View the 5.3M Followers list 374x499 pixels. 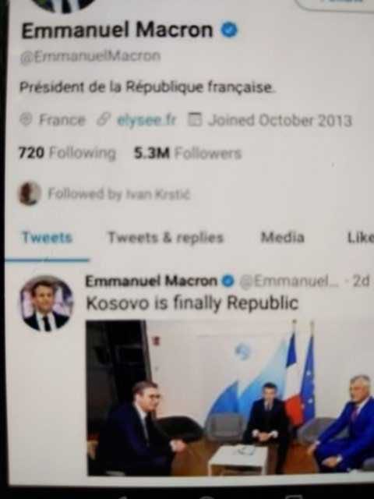click(188, 153)
